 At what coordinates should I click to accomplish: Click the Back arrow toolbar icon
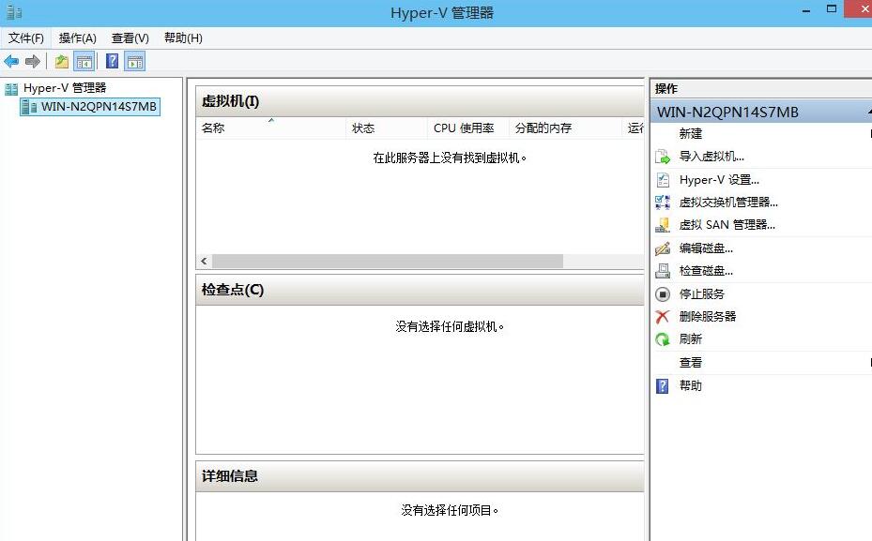(11, 61)
